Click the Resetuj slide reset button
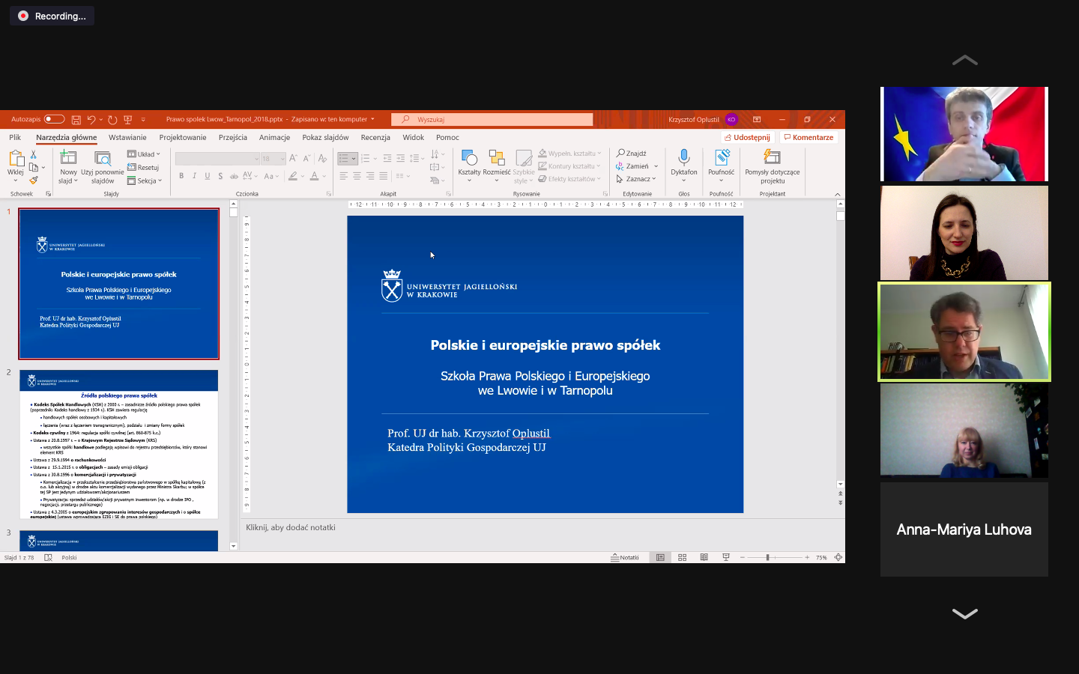1079x674 pixels. (143, 167)
